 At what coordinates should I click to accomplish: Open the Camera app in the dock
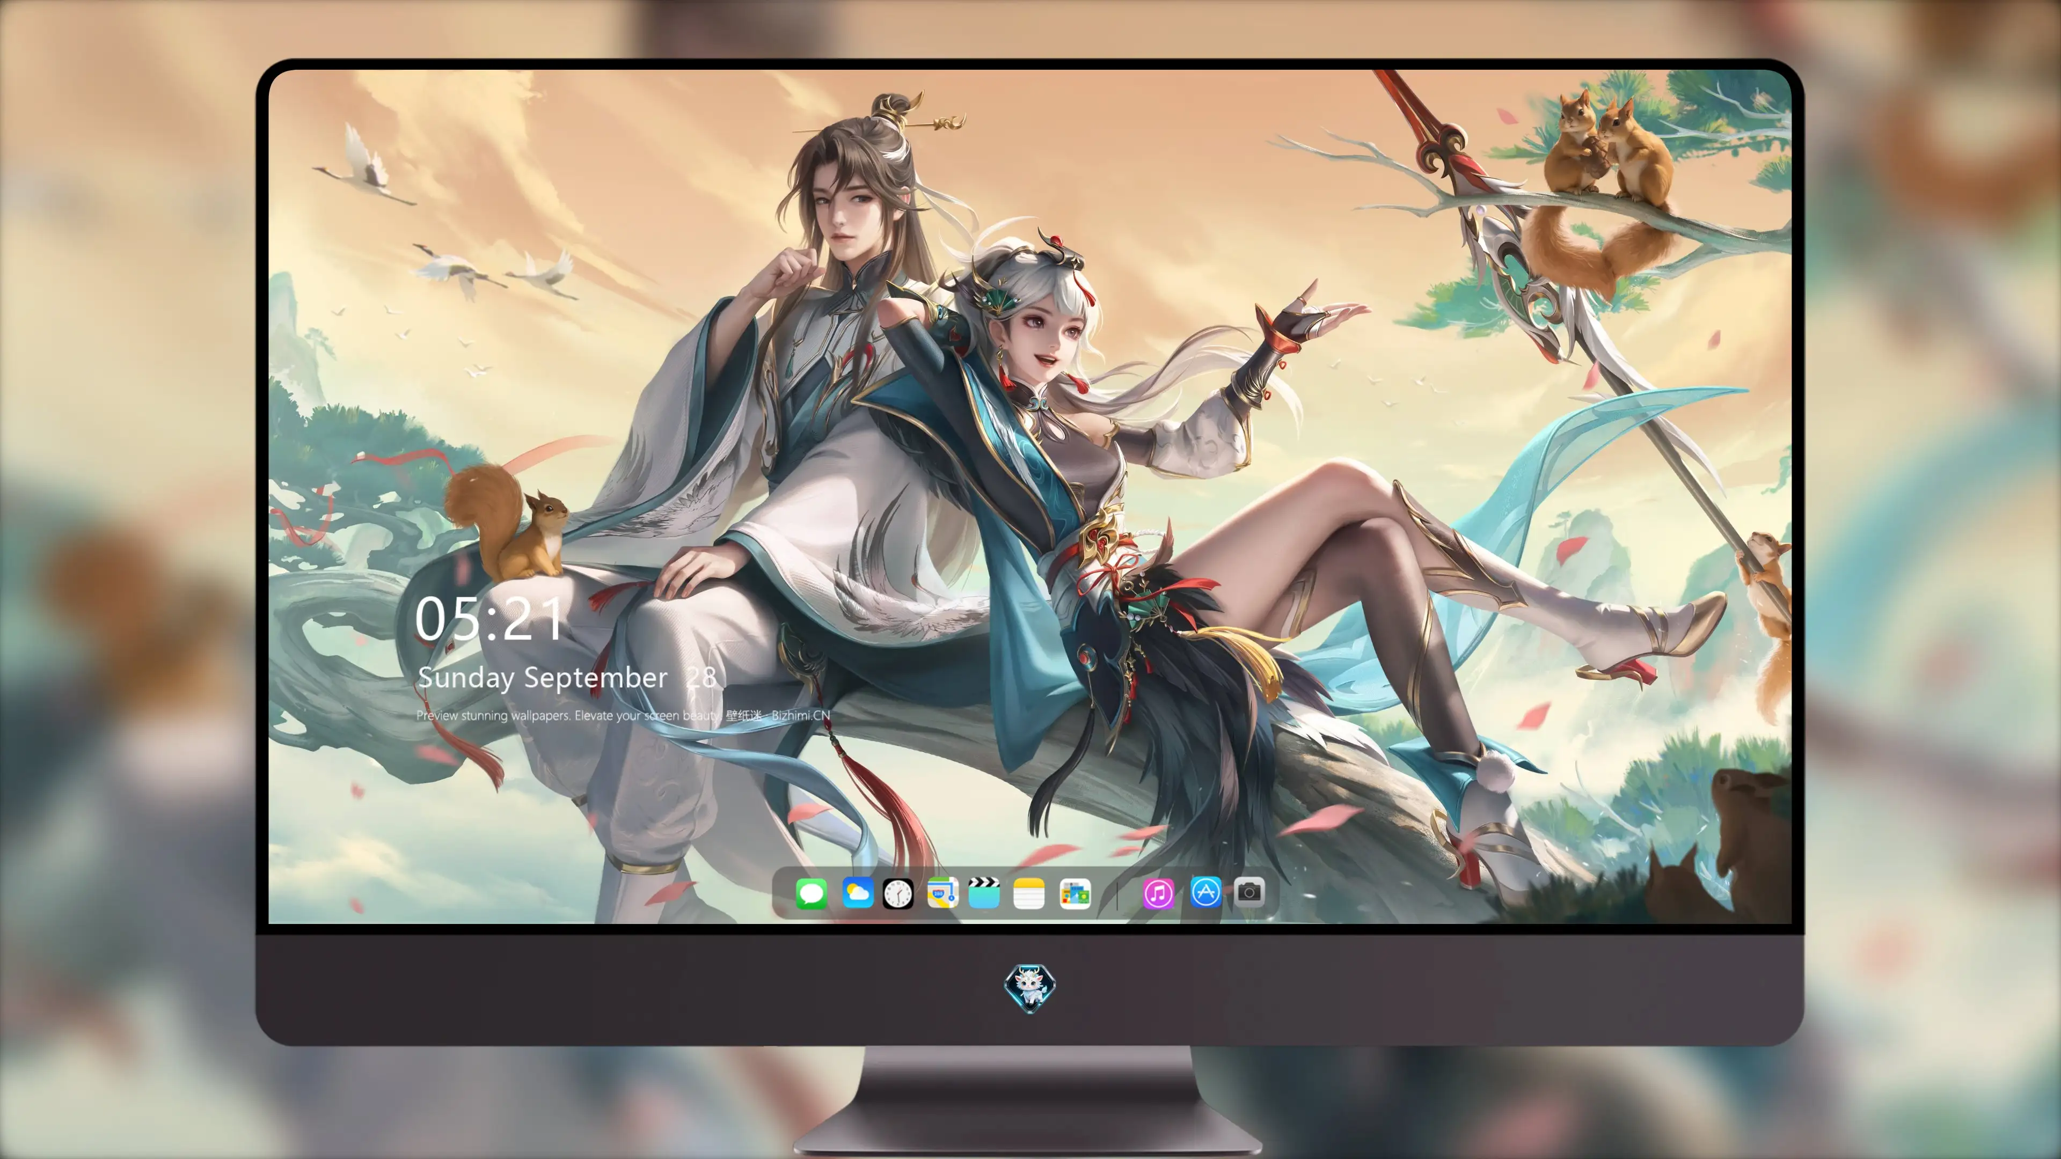(1249, 893)
